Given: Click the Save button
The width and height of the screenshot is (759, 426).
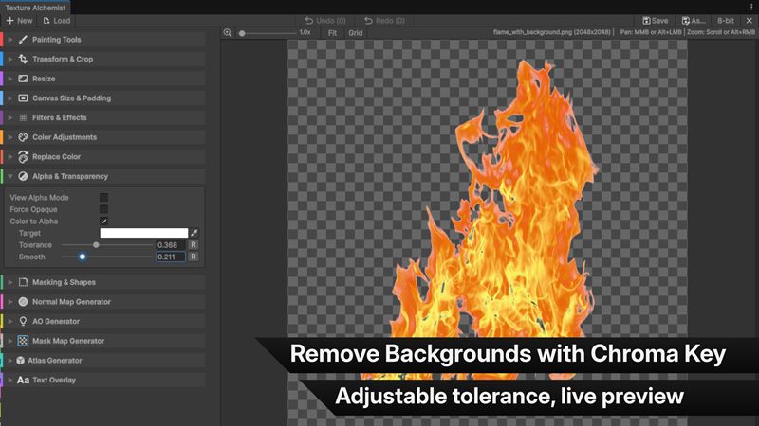Looking at the screenshot, I should coord(656,20).
